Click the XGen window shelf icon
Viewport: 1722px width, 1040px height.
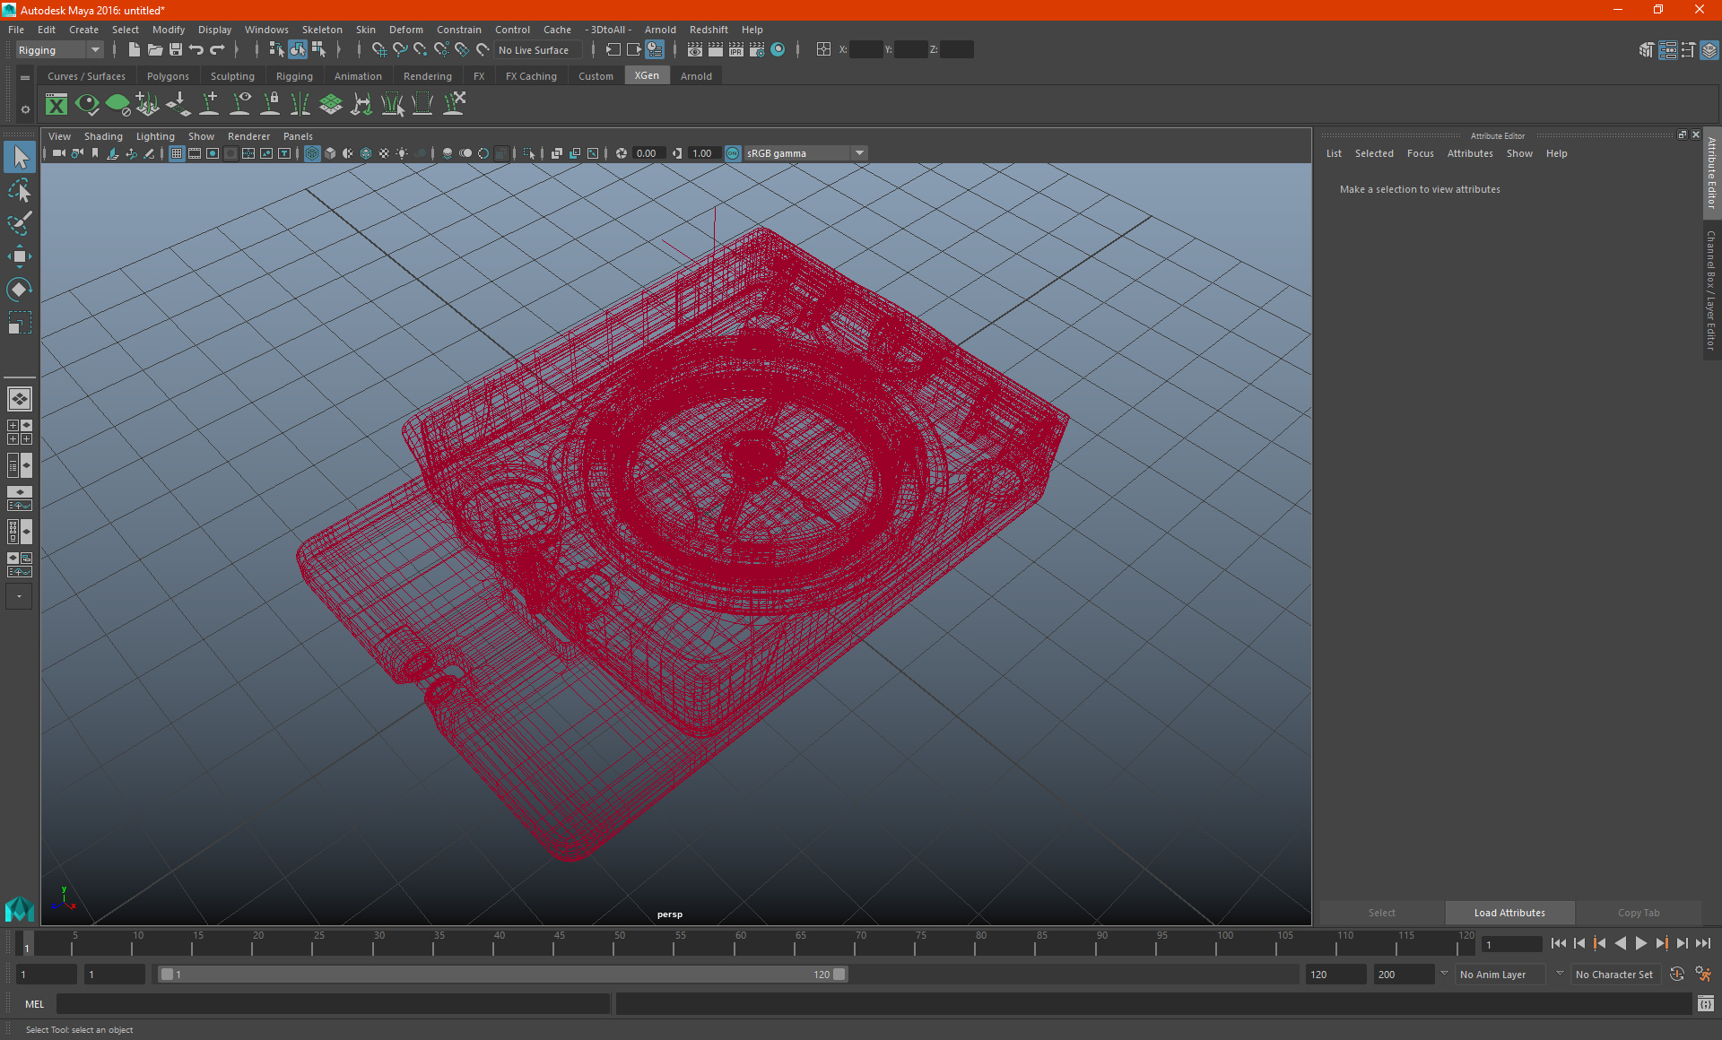click(57, 105)
